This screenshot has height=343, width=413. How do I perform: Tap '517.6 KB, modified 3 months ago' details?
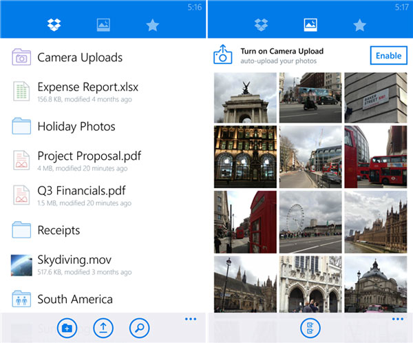click(85, 272)
